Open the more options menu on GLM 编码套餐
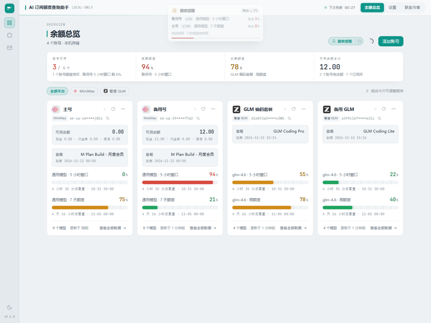The image size is (431, 323). [303, 109]
